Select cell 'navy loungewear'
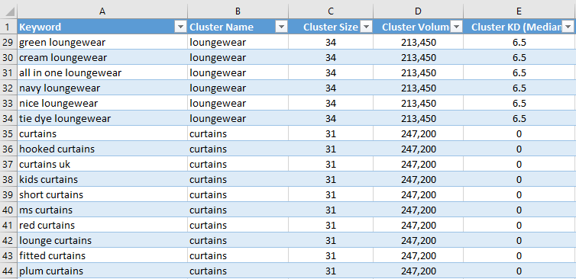Screen dimensions: 576x279 (102, 88)
